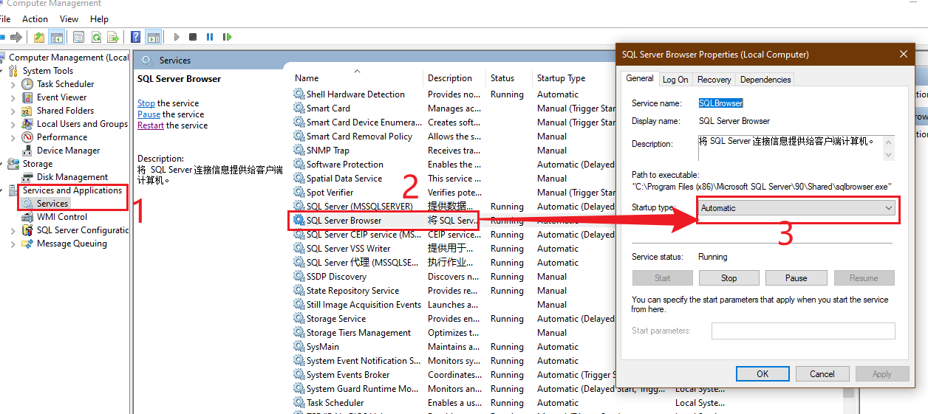This screenshot has width=928, height=414.
Task: Click the Pause Service icon in toolbar
Action: 210,37
